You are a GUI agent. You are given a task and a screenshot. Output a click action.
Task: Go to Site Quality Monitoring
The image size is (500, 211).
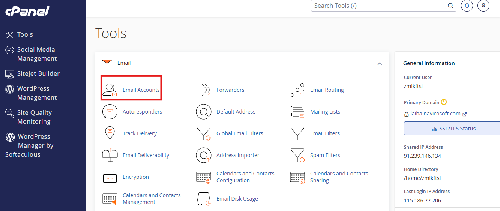[x=34, y=117]
